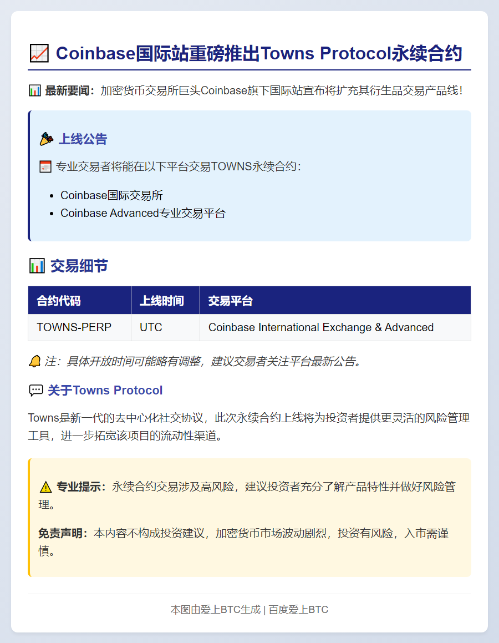499x643 pixels.
Task: Click the Coinbase Advanced专业交易平台 list item
Action: pyautogui.click(x=143, y=213)
